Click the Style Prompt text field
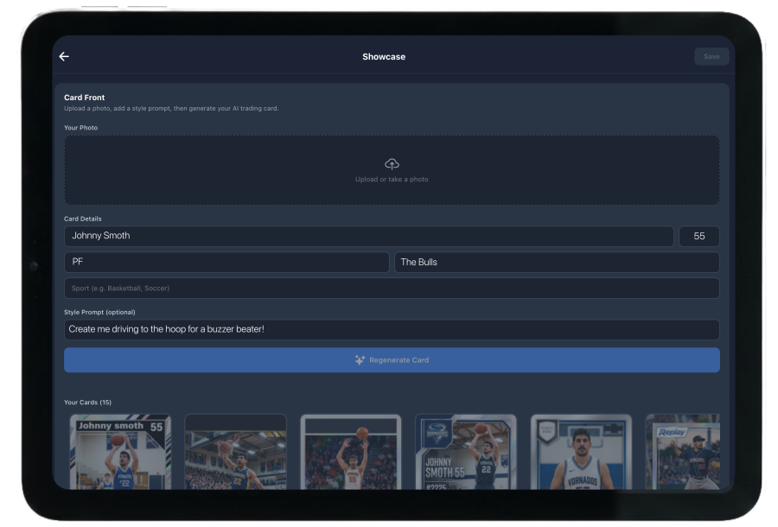This screenshot has width=778, height=527. tap(391, 329)
